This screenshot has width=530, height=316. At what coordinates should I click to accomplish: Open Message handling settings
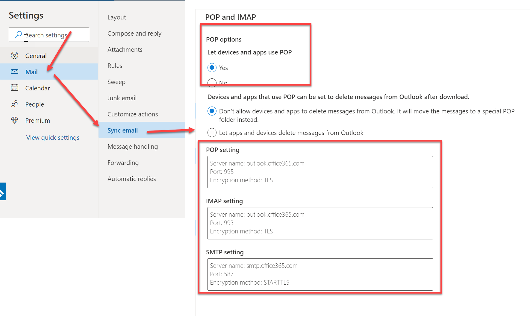click(x=142, y=147)
